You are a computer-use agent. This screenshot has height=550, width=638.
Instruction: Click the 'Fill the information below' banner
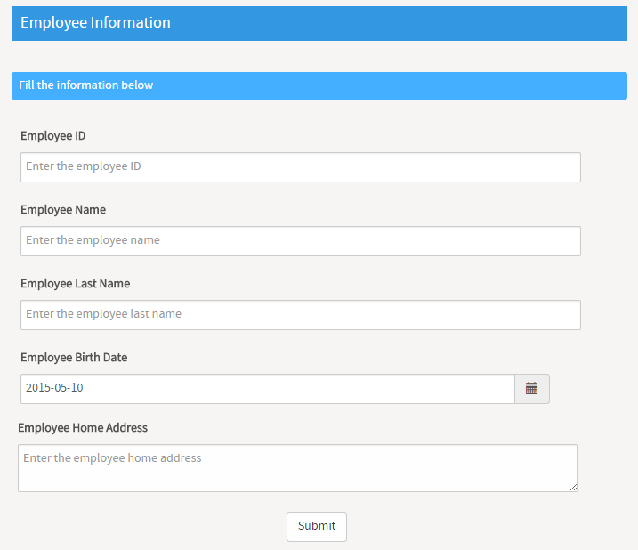pyautogui.click(x=319, y=86)
